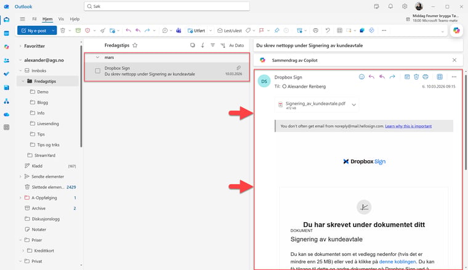This screenshot has width=468, height=270.
Task: Open the Slettede elementer folder
Action: click(x=48, y=187)
